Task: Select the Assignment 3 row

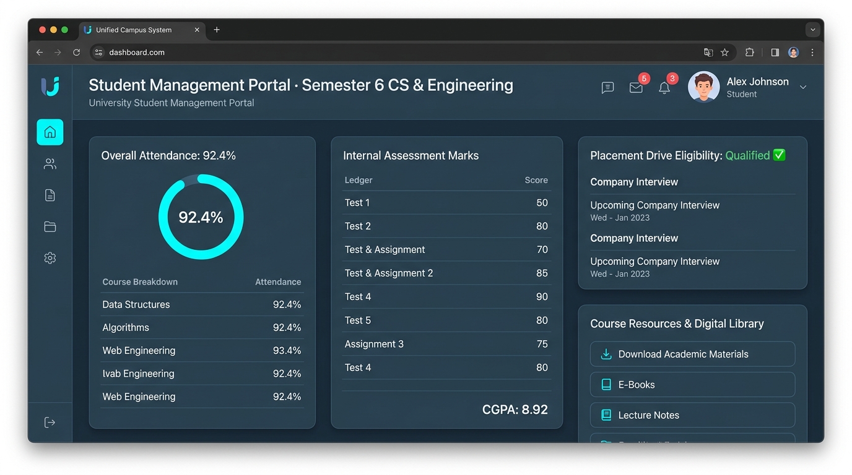Action: (x=446, y=344)
